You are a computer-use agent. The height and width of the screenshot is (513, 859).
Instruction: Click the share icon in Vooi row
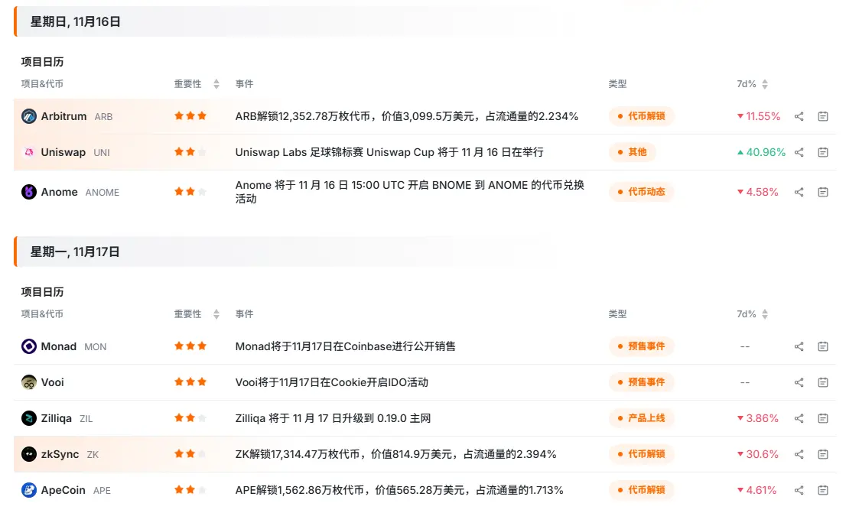pos(799,383)
